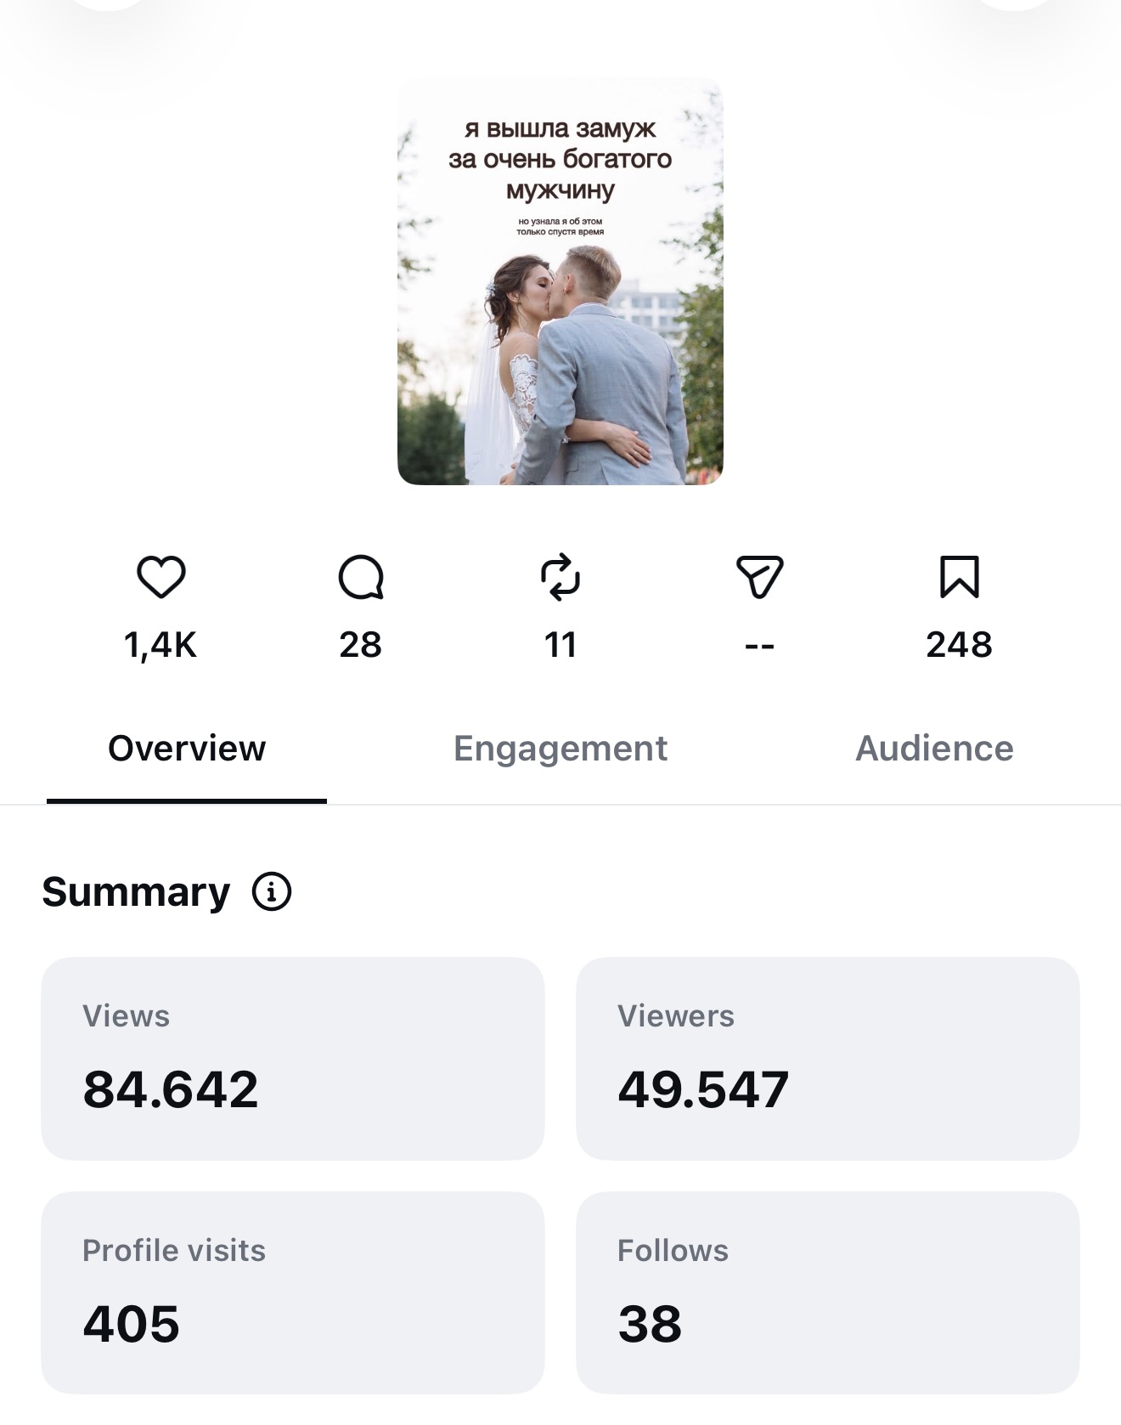
Task: Open the wedding post thumbnail
Action: (x=560, y=281)
